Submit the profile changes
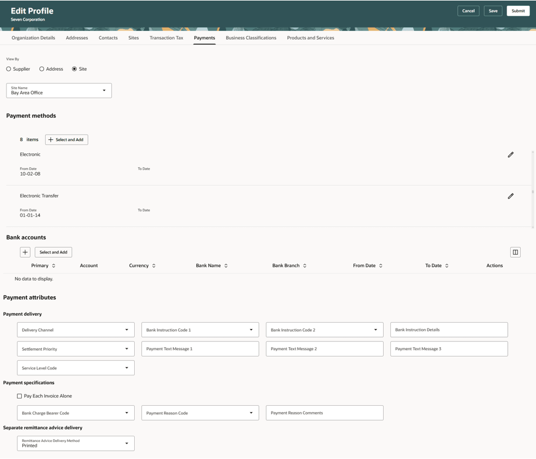This screenshot has height=459, width=536. pyautogui.click(x=518, y=11)
